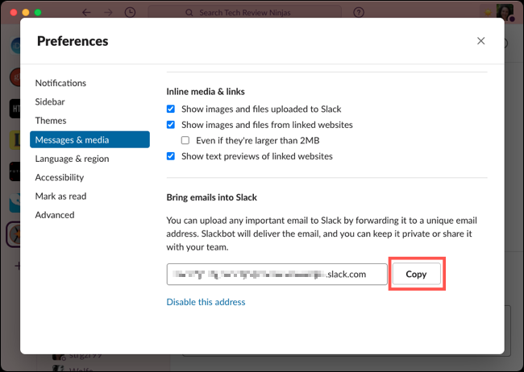Screen dimensions: 524x372
Task: Click the search magnifier icon
Action: [188, 13]
